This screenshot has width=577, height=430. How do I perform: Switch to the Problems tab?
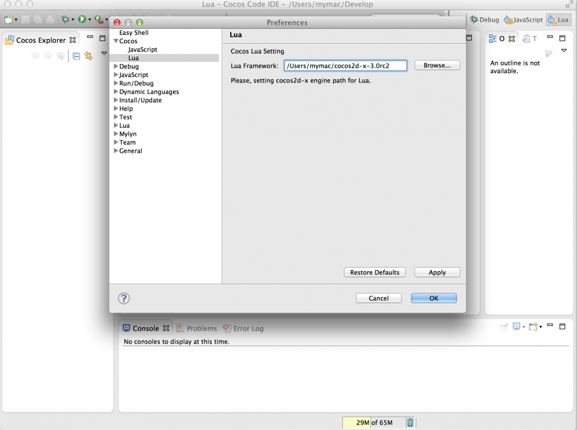click(x=196, y=328)
